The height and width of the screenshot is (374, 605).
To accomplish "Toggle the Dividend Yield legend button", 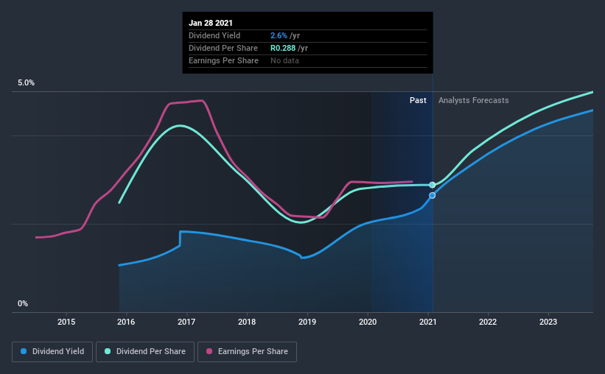I will coord(52,352).
